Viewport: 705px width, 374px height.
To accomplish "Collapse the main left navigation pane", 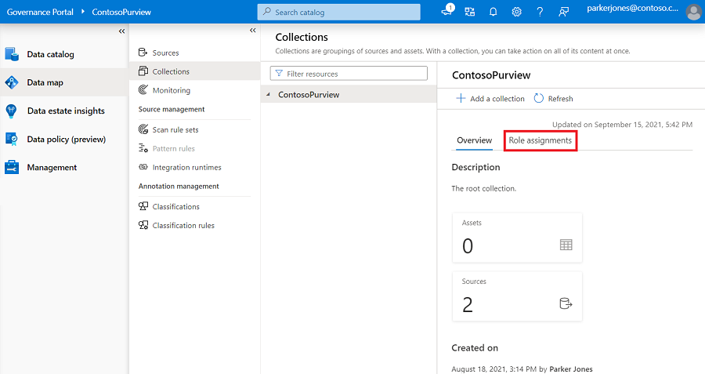I will tap(121, 31).
